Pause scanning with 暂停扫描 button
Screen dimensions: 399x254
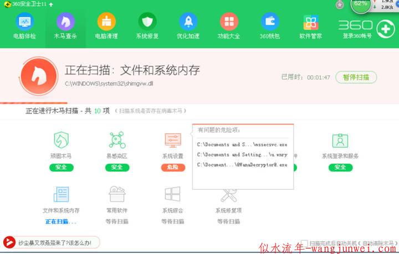point(356,77)
